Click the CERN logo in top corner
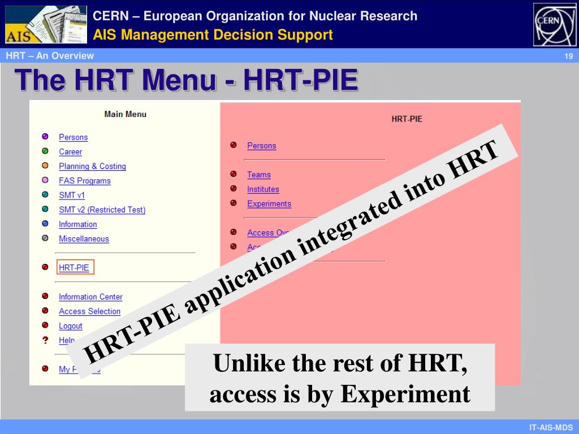 [x=555, y=24]
